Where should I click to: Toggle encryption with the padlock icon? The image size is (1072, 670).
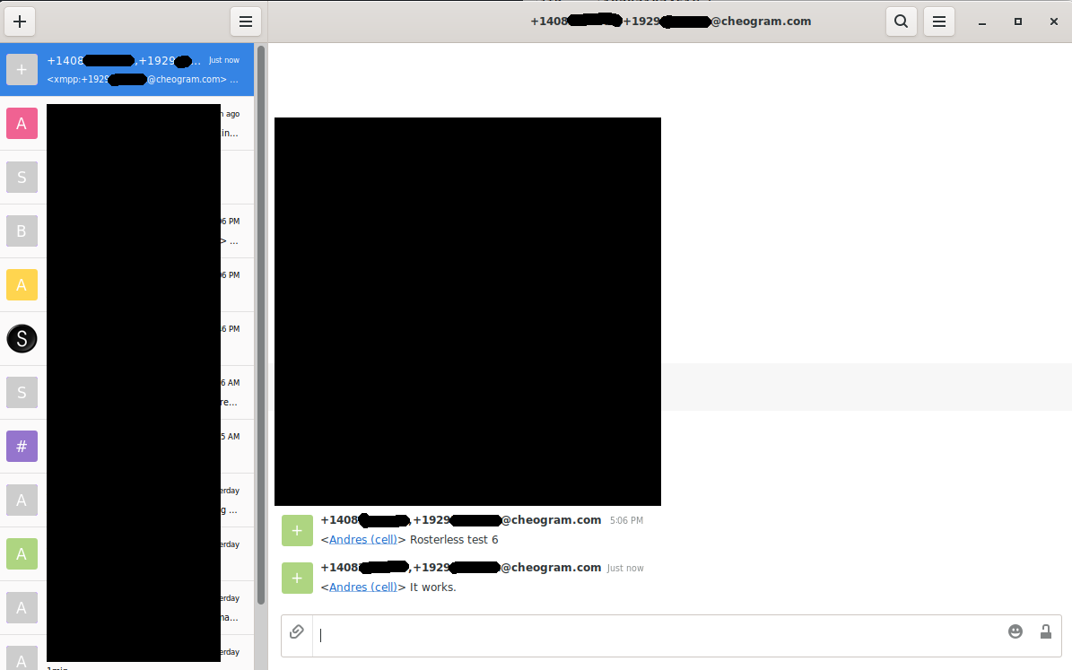tap(1045, 631)
